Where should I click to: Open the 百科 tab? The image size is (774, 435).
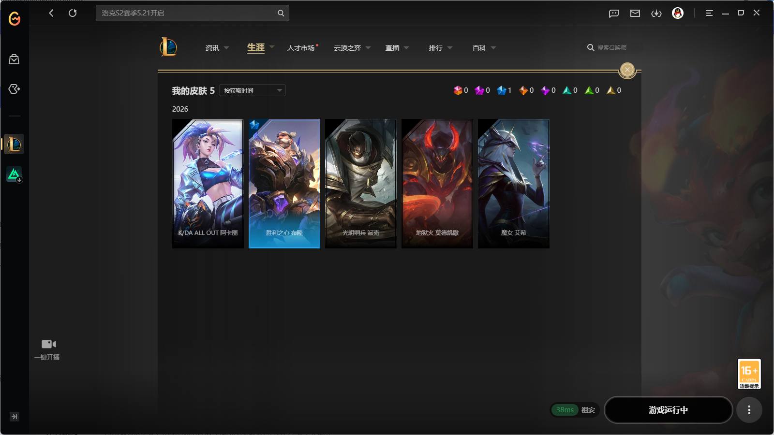[x=479, y=48]
